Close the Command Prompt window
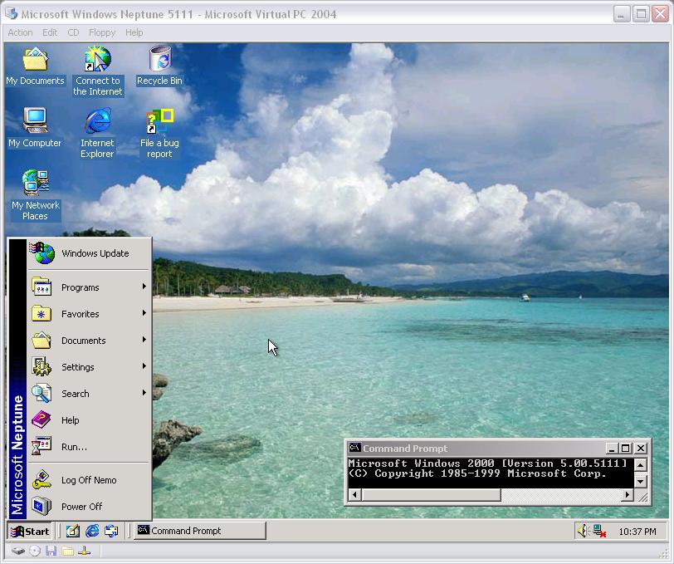Viewport: 674px width, 564px height. (x=641, y=449)
